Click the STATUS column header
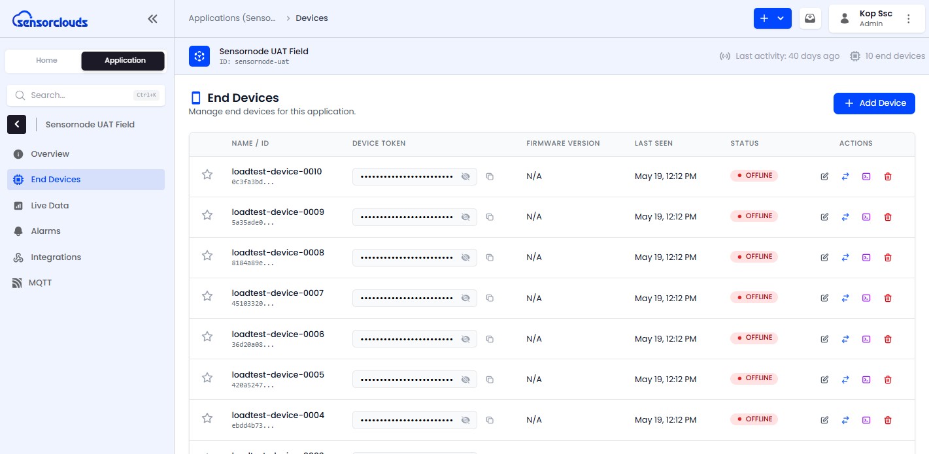This screenshot has height=454, width=929. (745, 144)
